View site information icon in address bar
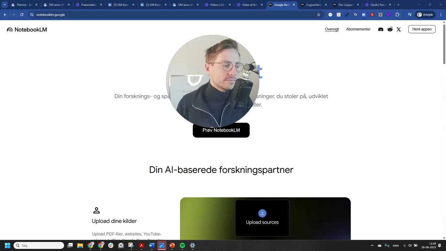 click(x=32, y=15)
